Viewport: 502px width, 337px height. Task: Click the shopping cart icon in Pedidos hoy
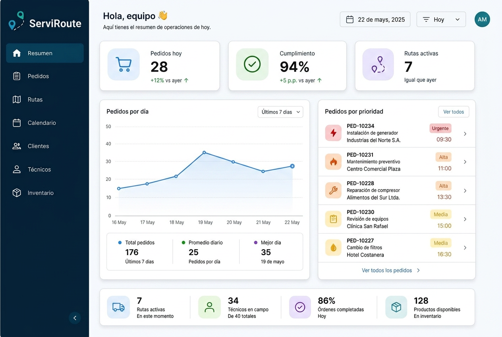pyautogui.click(x=124, y=64)
